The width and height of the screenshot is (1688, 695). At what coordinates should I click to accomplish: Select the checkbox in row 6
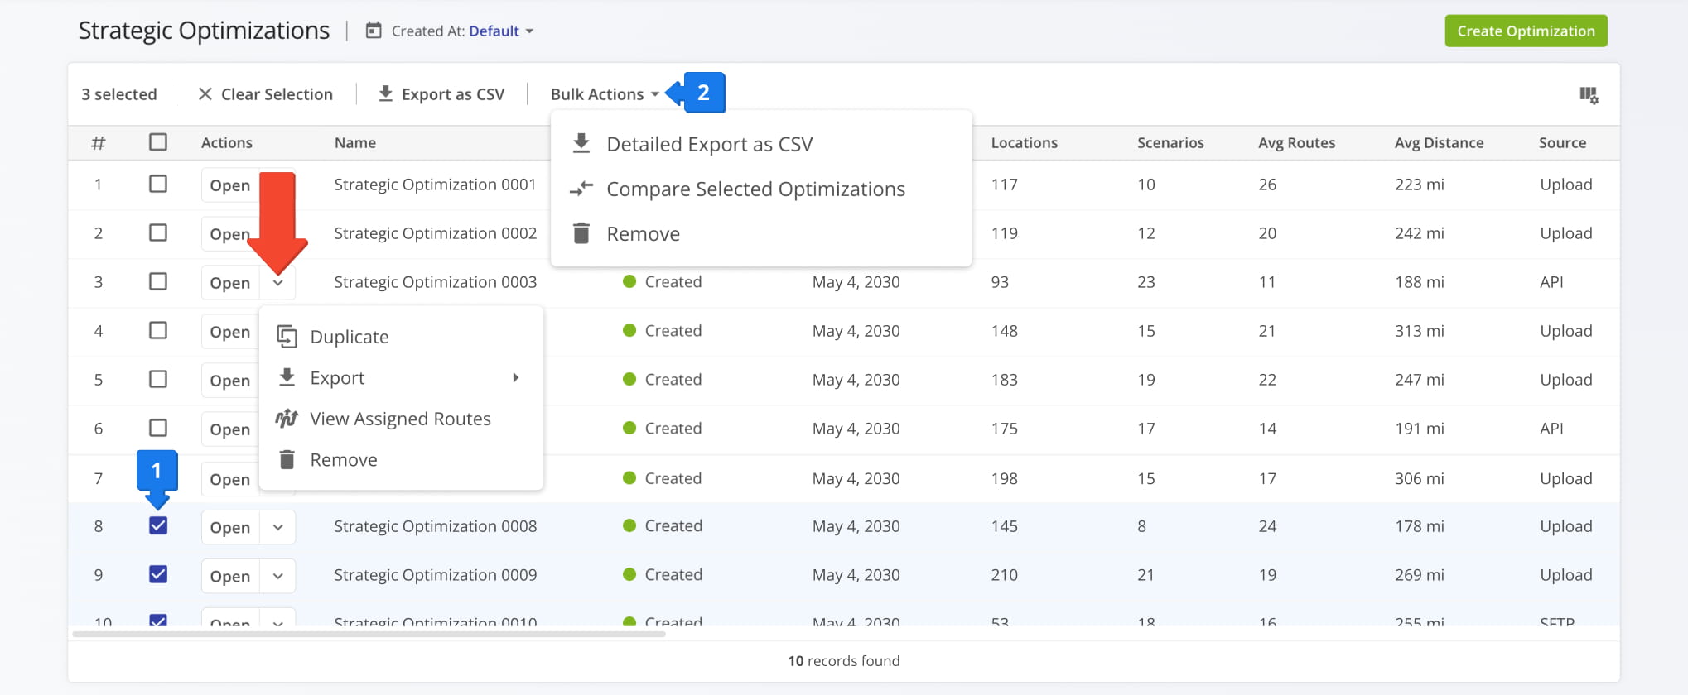(x=158, y=428)
